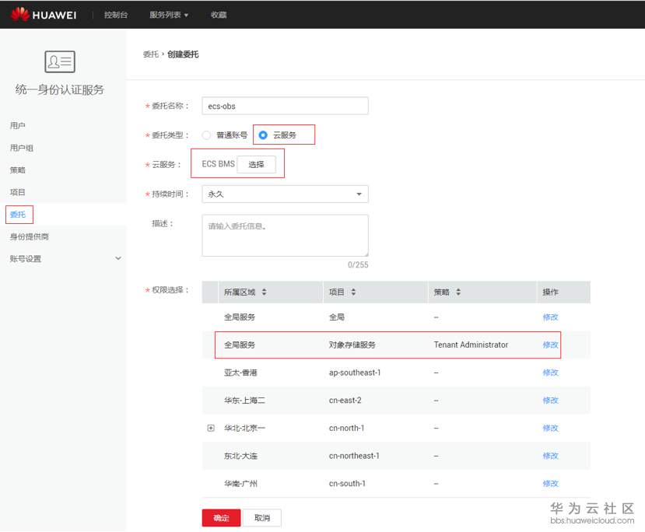Click 修改 for cn-north-1 row
Viewport: 645px width, 532px height.
550,428
